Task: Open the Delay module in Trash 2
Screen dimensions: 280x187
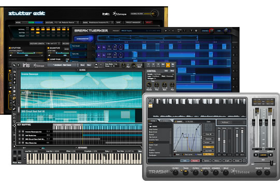Action: [226, 172]
